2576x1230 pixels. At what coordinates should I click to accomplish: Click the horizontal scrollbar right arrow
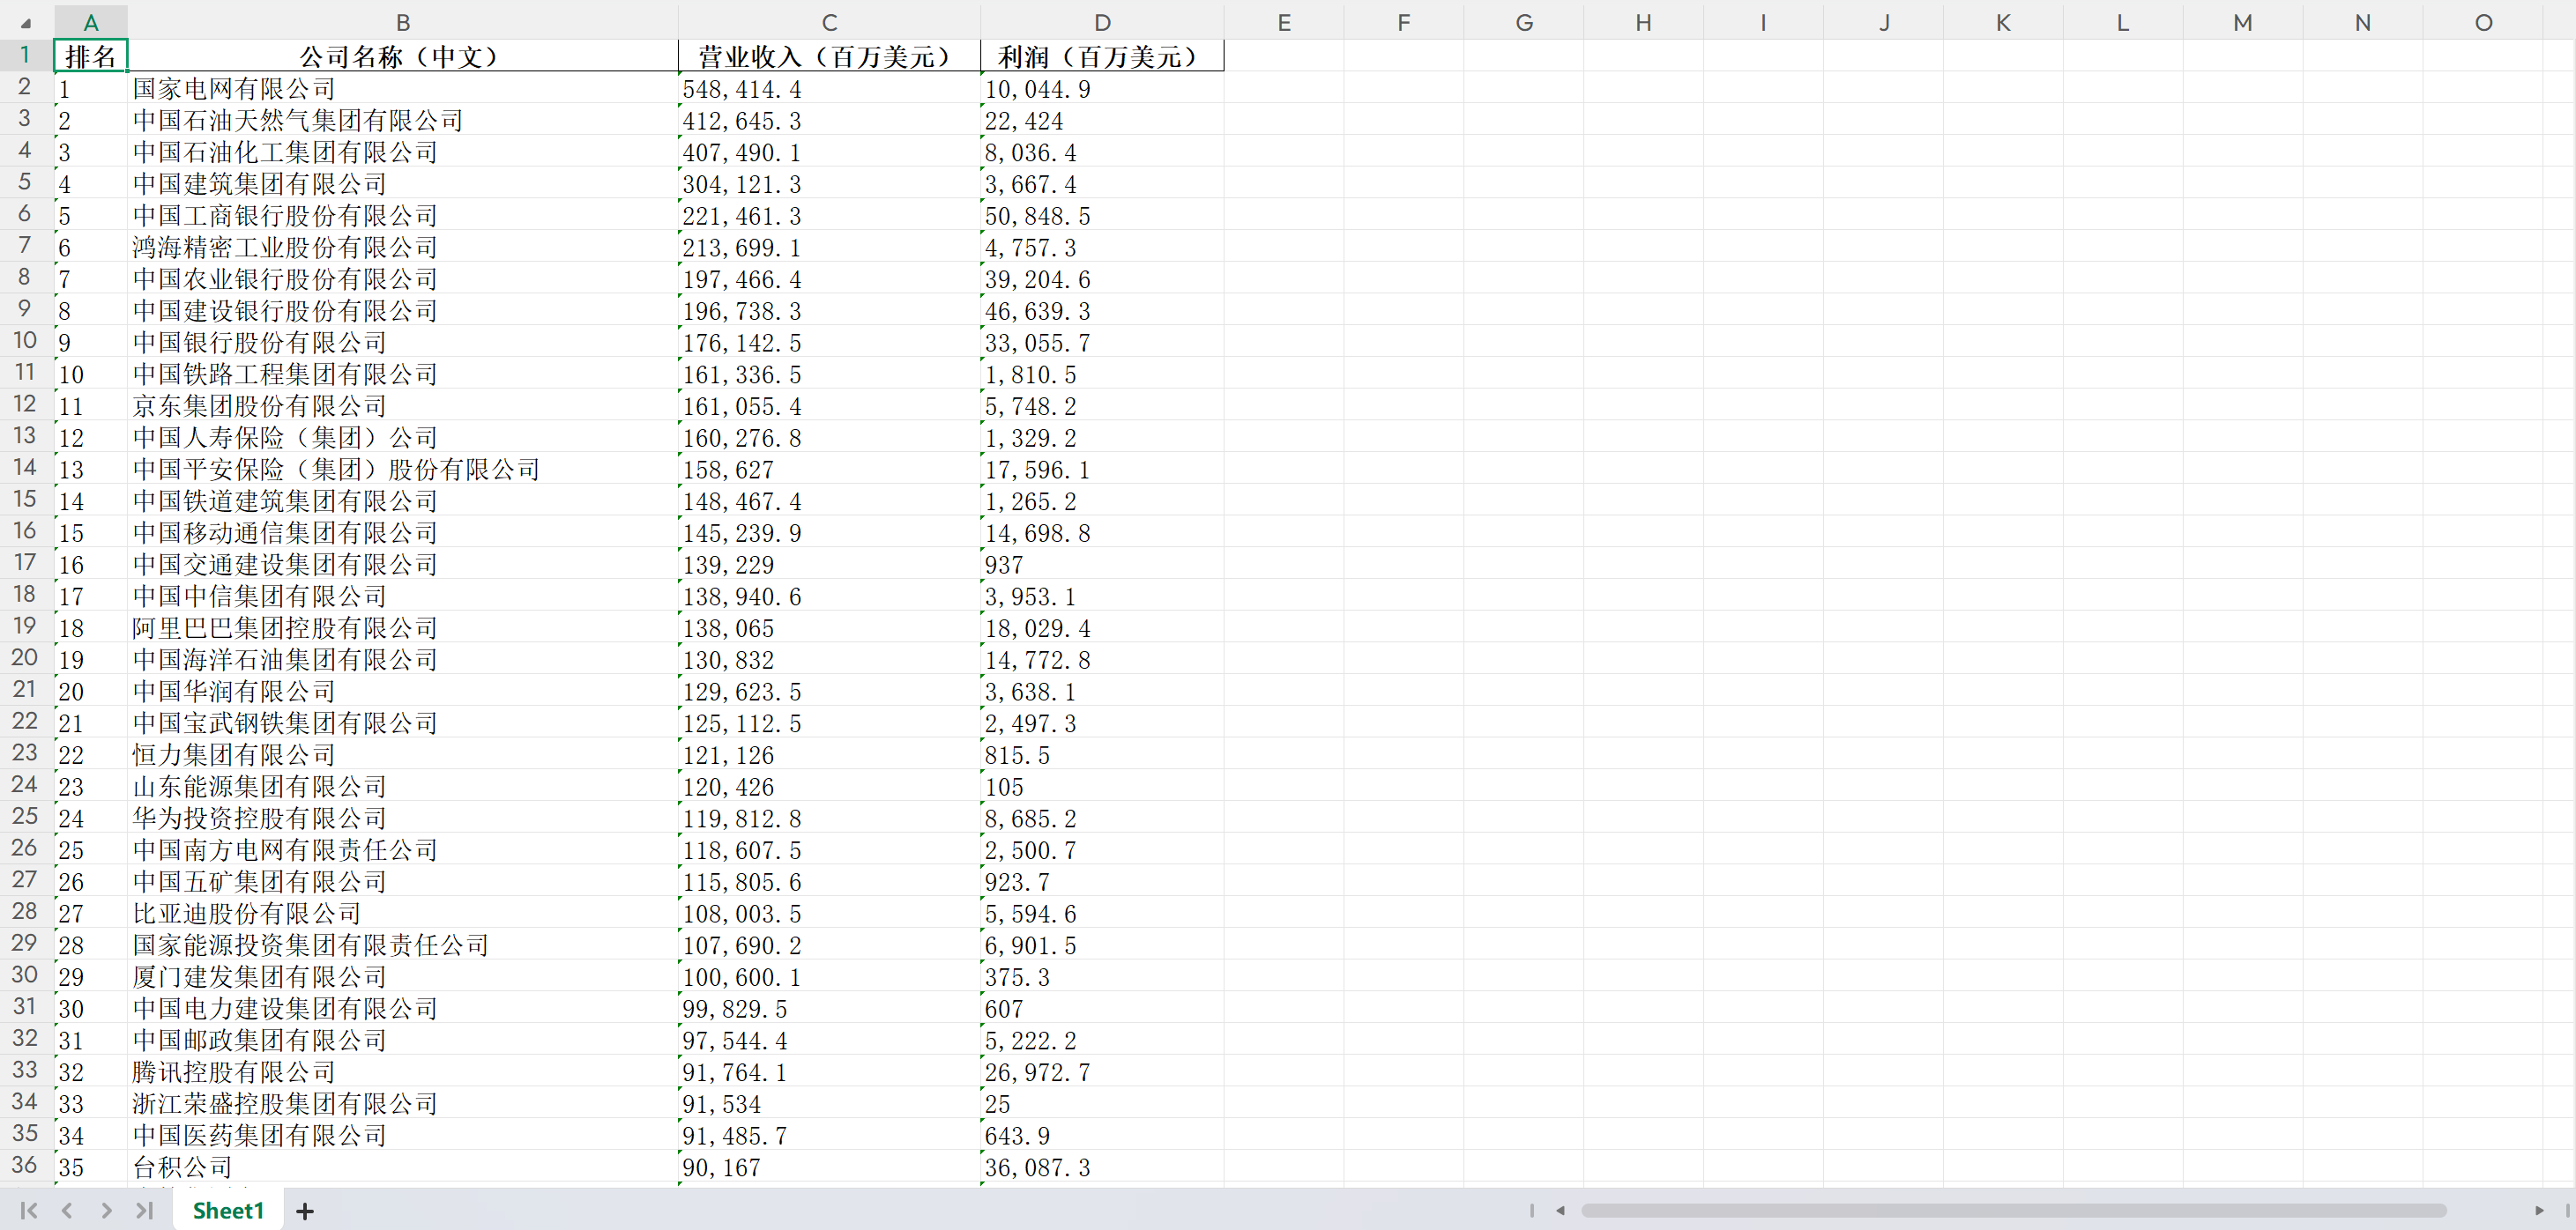pos(2538,1211)
